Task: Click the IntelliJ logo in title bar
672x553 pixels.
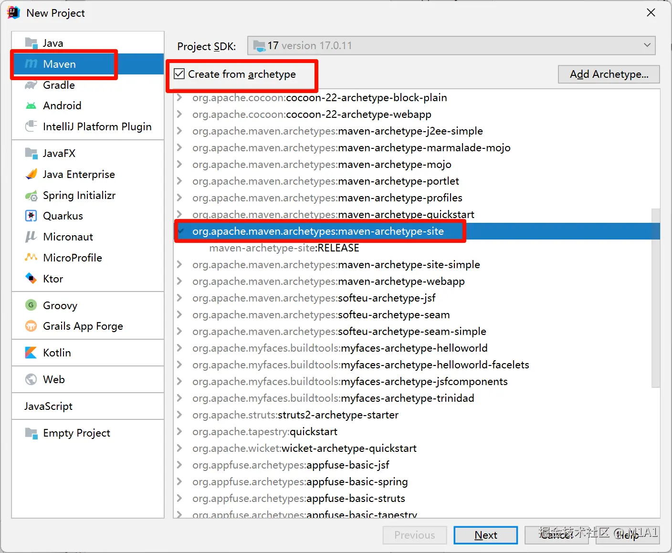Action: [13, 13]
